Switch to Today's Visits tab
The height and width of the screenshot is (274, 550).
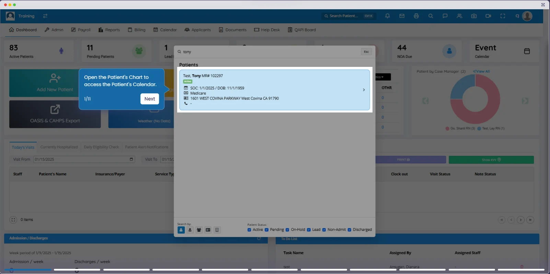(23, 147)
